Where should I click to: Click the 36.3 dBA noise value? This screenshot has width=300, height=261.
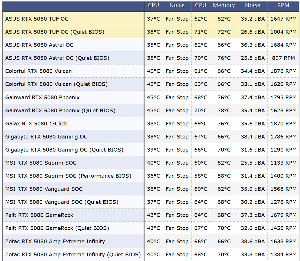(253, 45)
